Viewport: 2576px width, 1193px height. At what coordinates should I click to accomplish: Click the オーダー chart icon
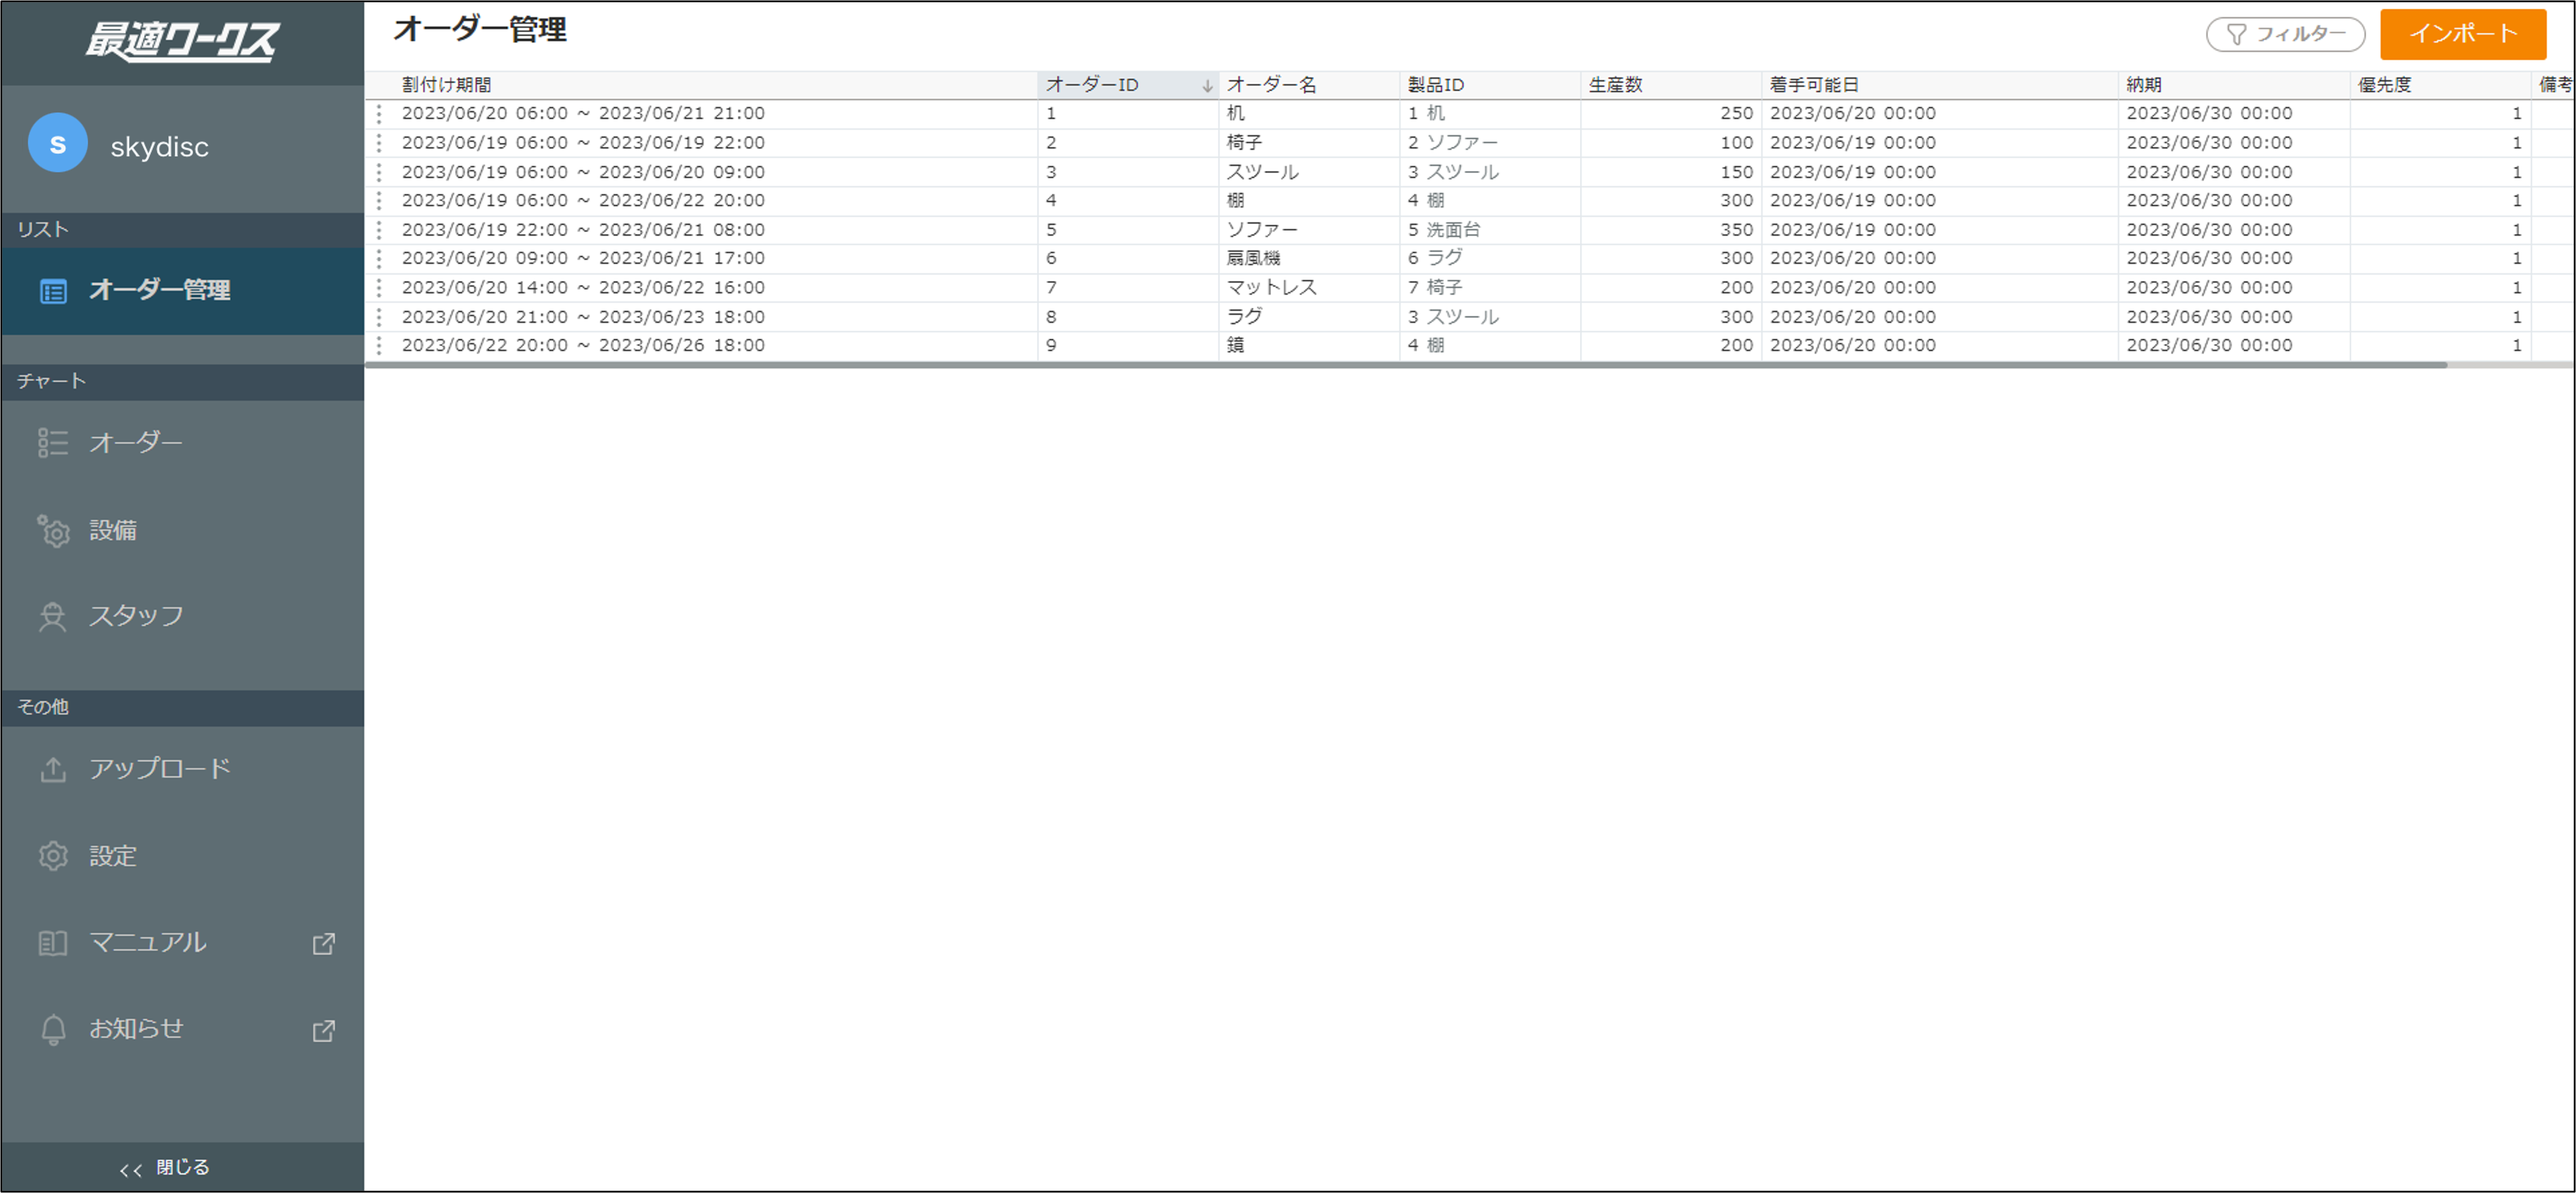click(x=53, y=442)
